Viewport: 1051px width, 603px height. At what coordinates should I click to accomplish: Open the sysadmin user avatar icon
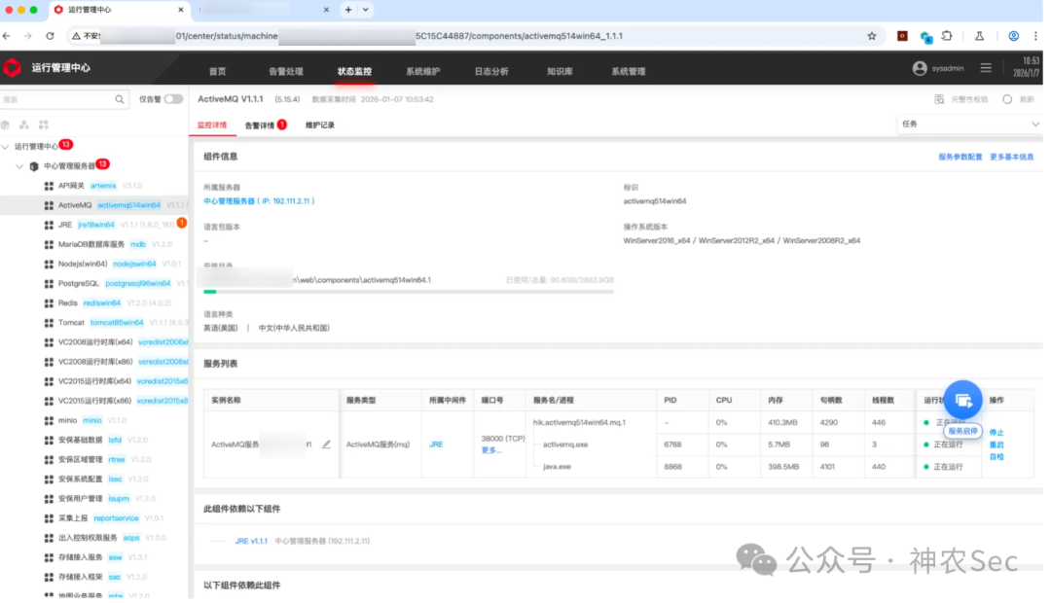[920, 68]
